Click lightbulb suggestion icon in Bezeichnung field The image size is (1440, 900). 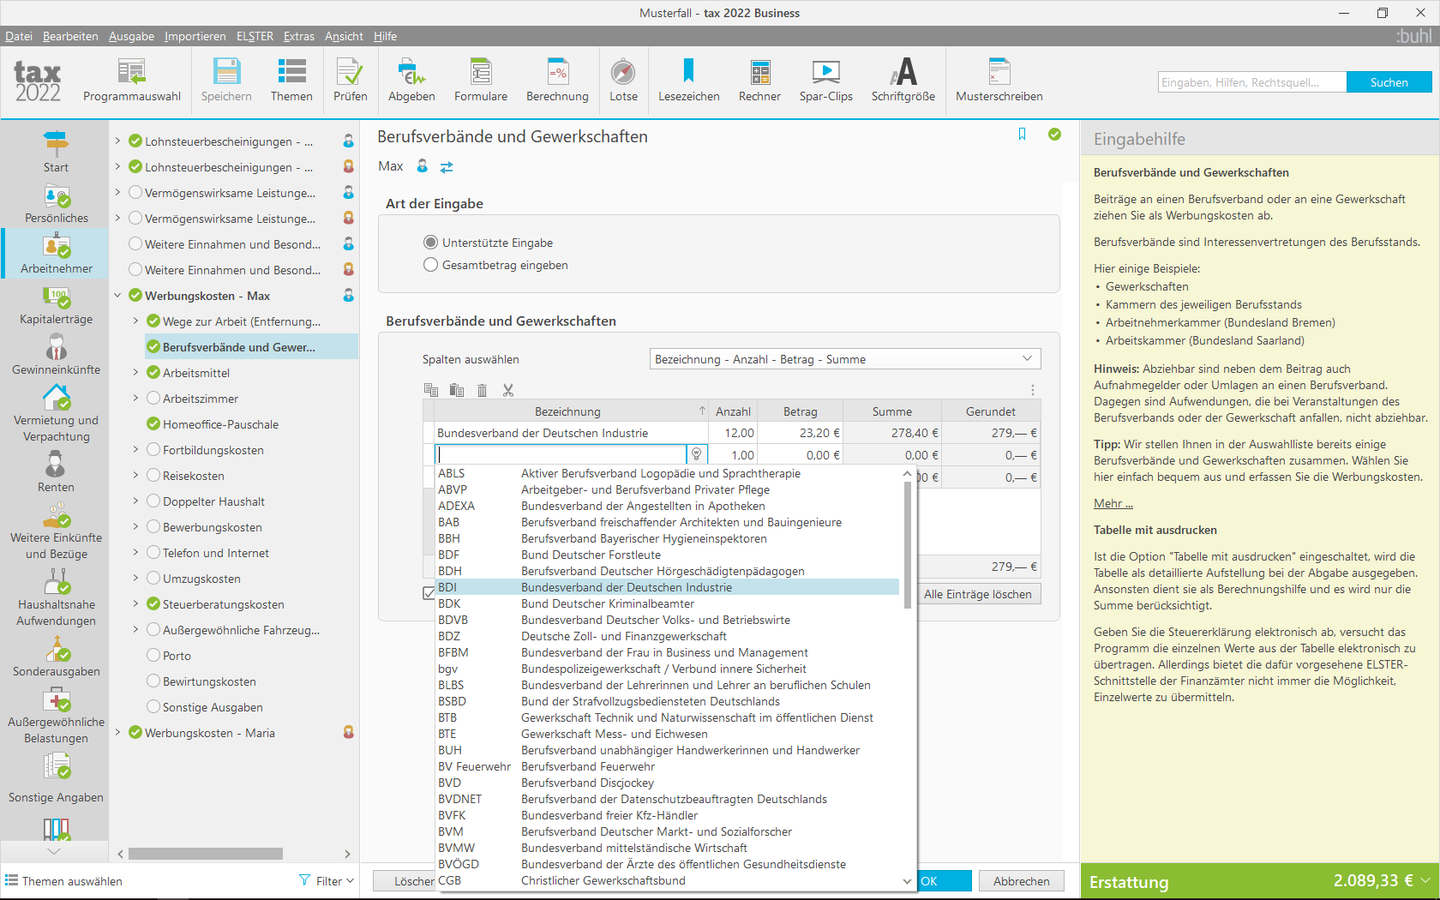pyautogui.click(x=697, y=454)
